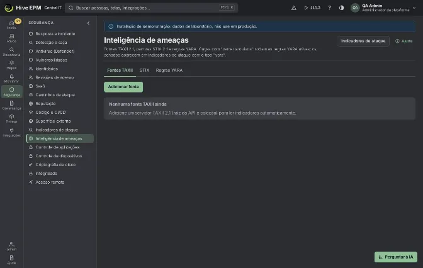The height and width of the screenshot is (268, 423).
Task: Click the Adicionar fonte button
Action: [123, 87]
